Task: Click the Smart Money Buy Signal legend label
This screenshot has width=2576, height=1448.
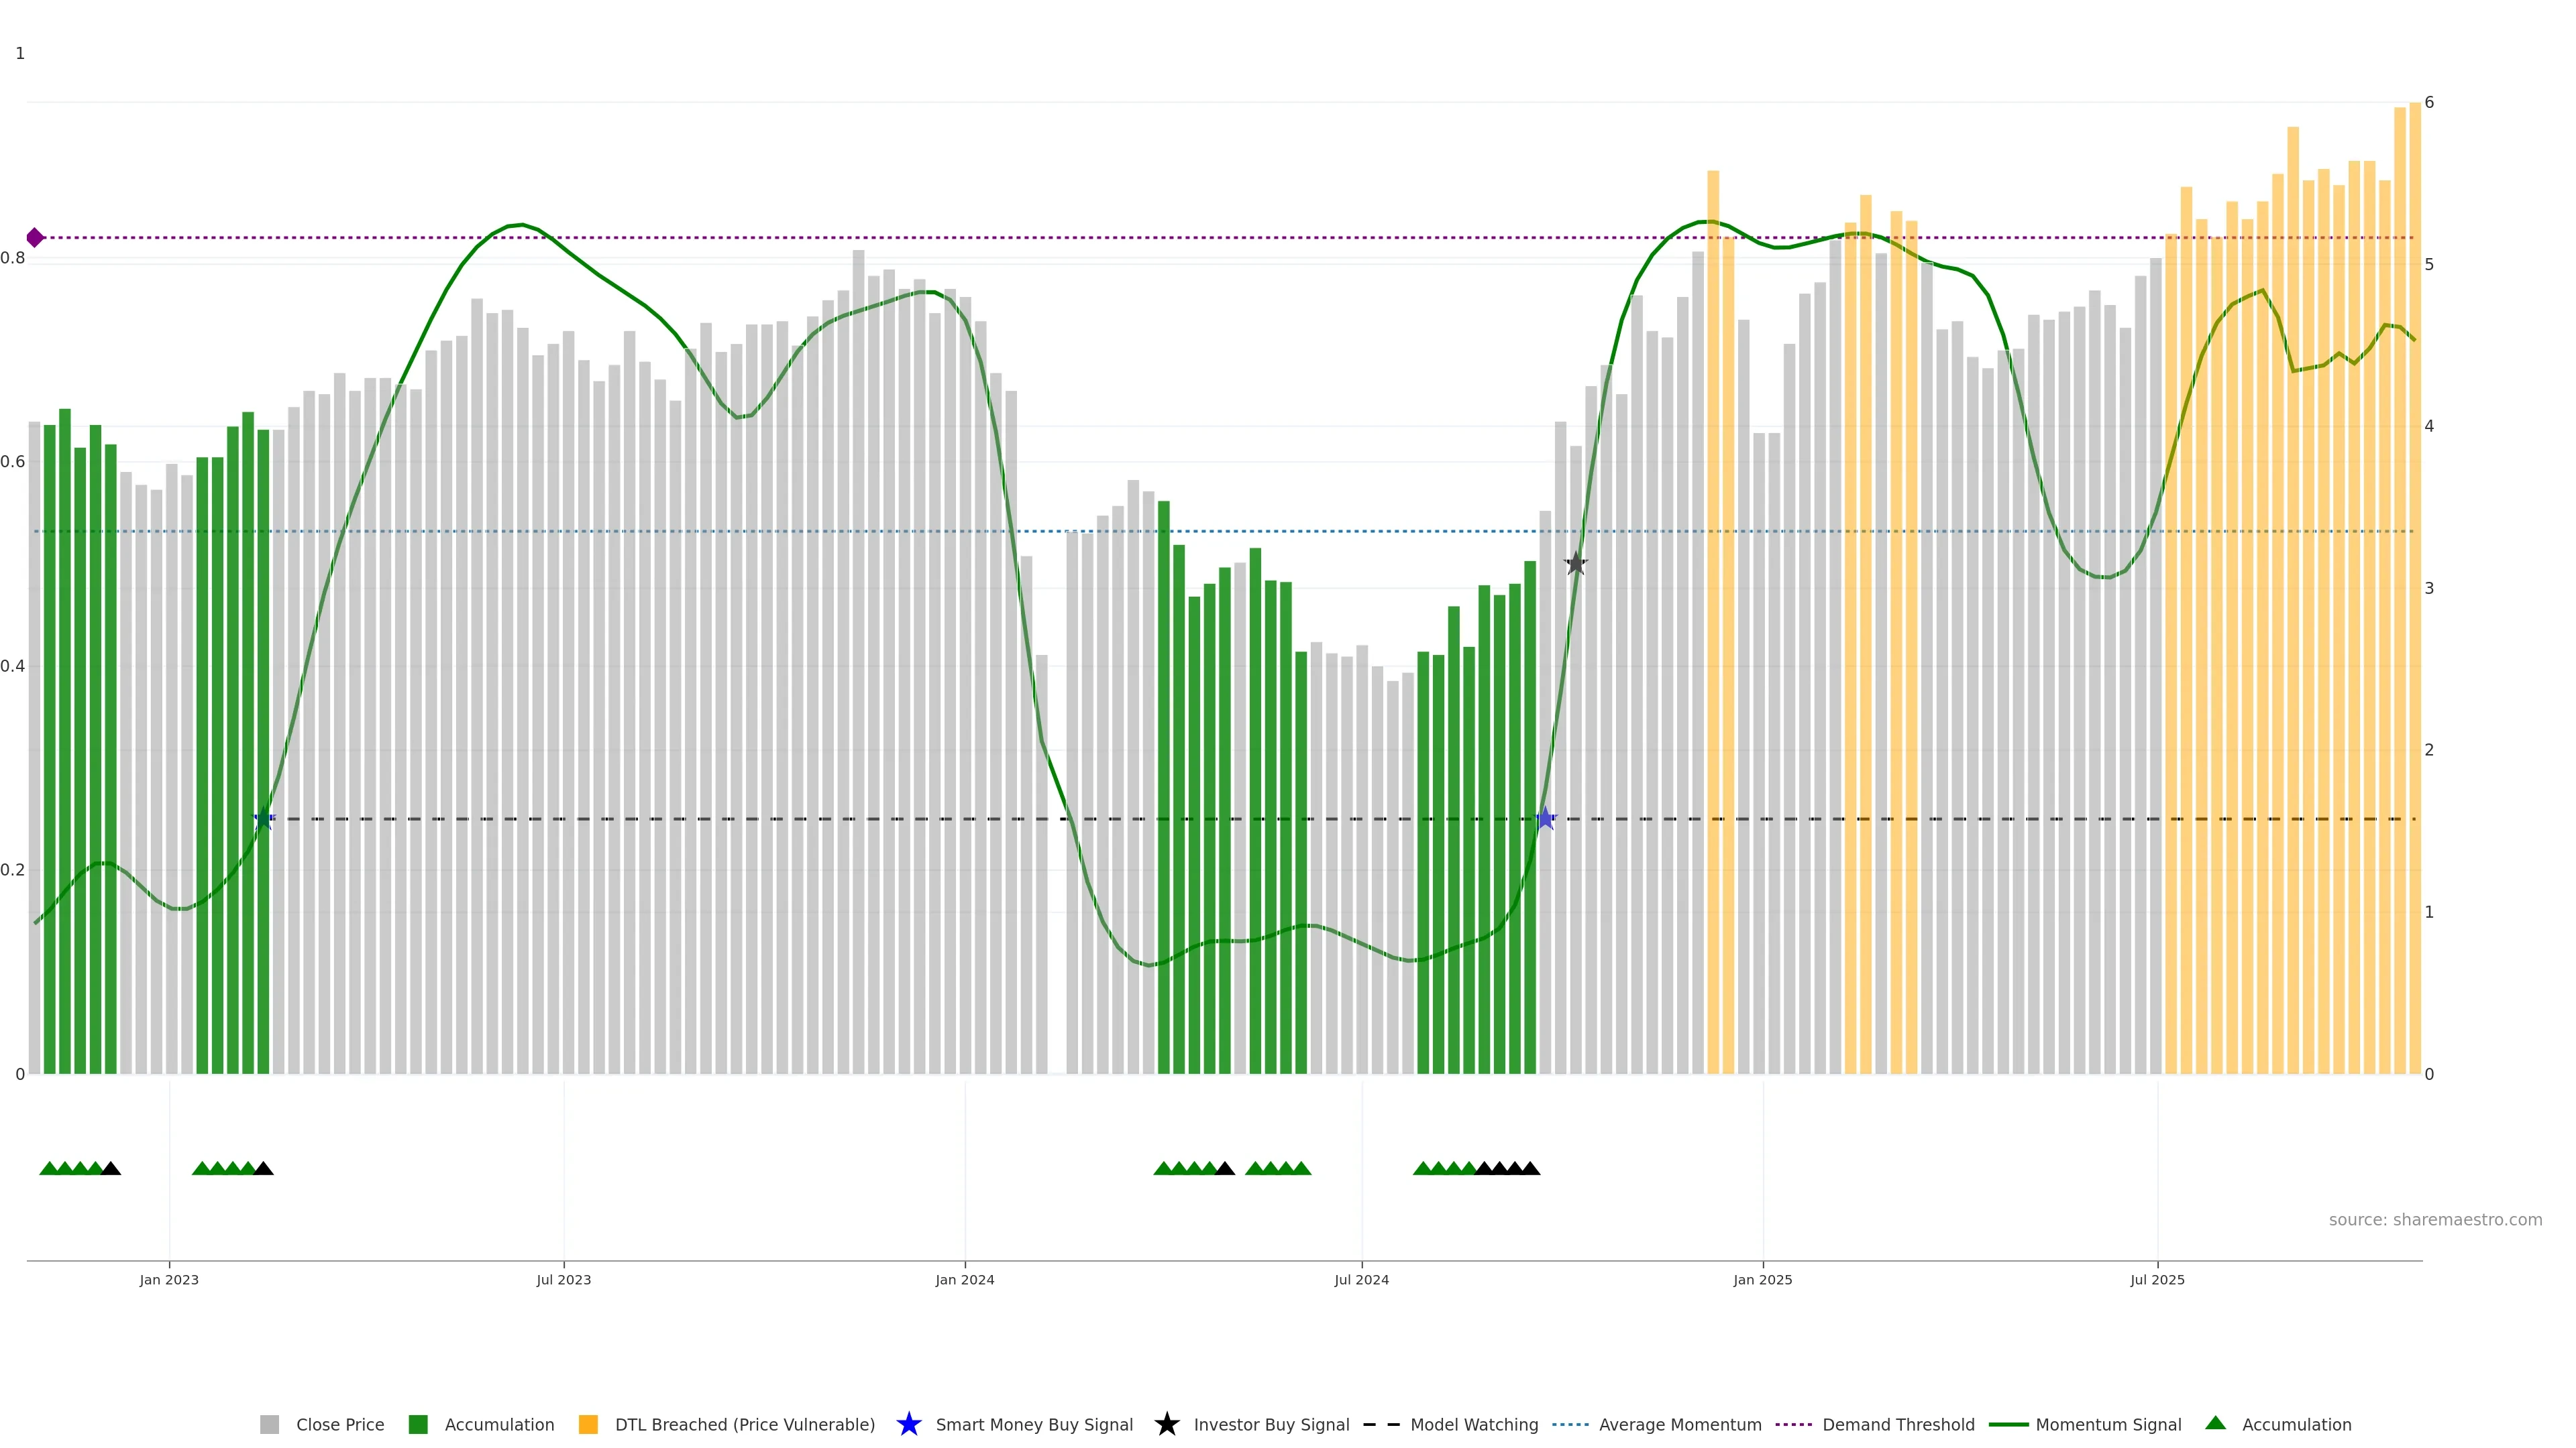Action: click(x=1034, y=1424)
